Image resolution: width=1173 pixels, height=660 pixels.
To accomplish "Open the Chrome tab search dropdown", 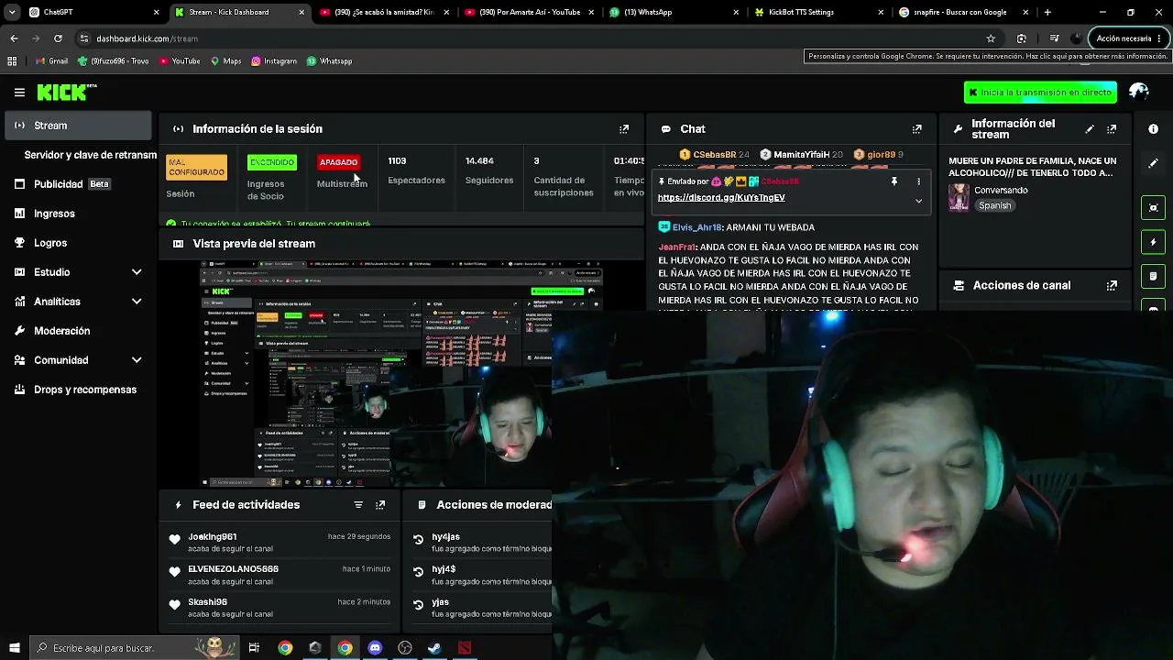I will [12, 12].
